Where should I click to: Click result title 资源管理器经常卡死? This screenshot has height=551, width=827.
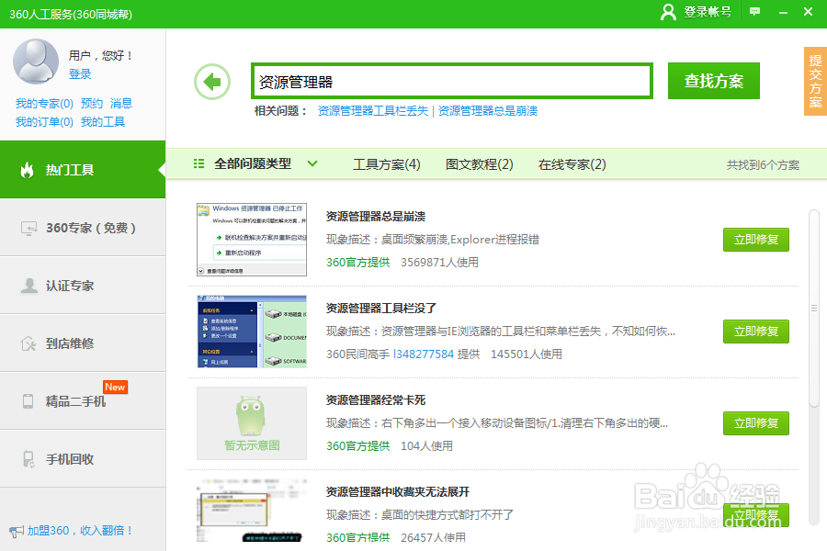376,399
